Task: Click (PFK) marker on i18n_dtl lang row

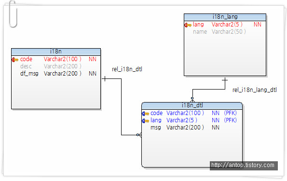Action: (230, 120)
